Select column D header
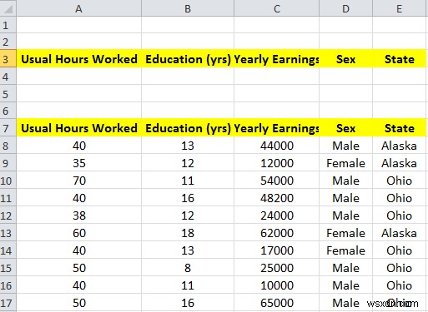 [x=345, y=8]
